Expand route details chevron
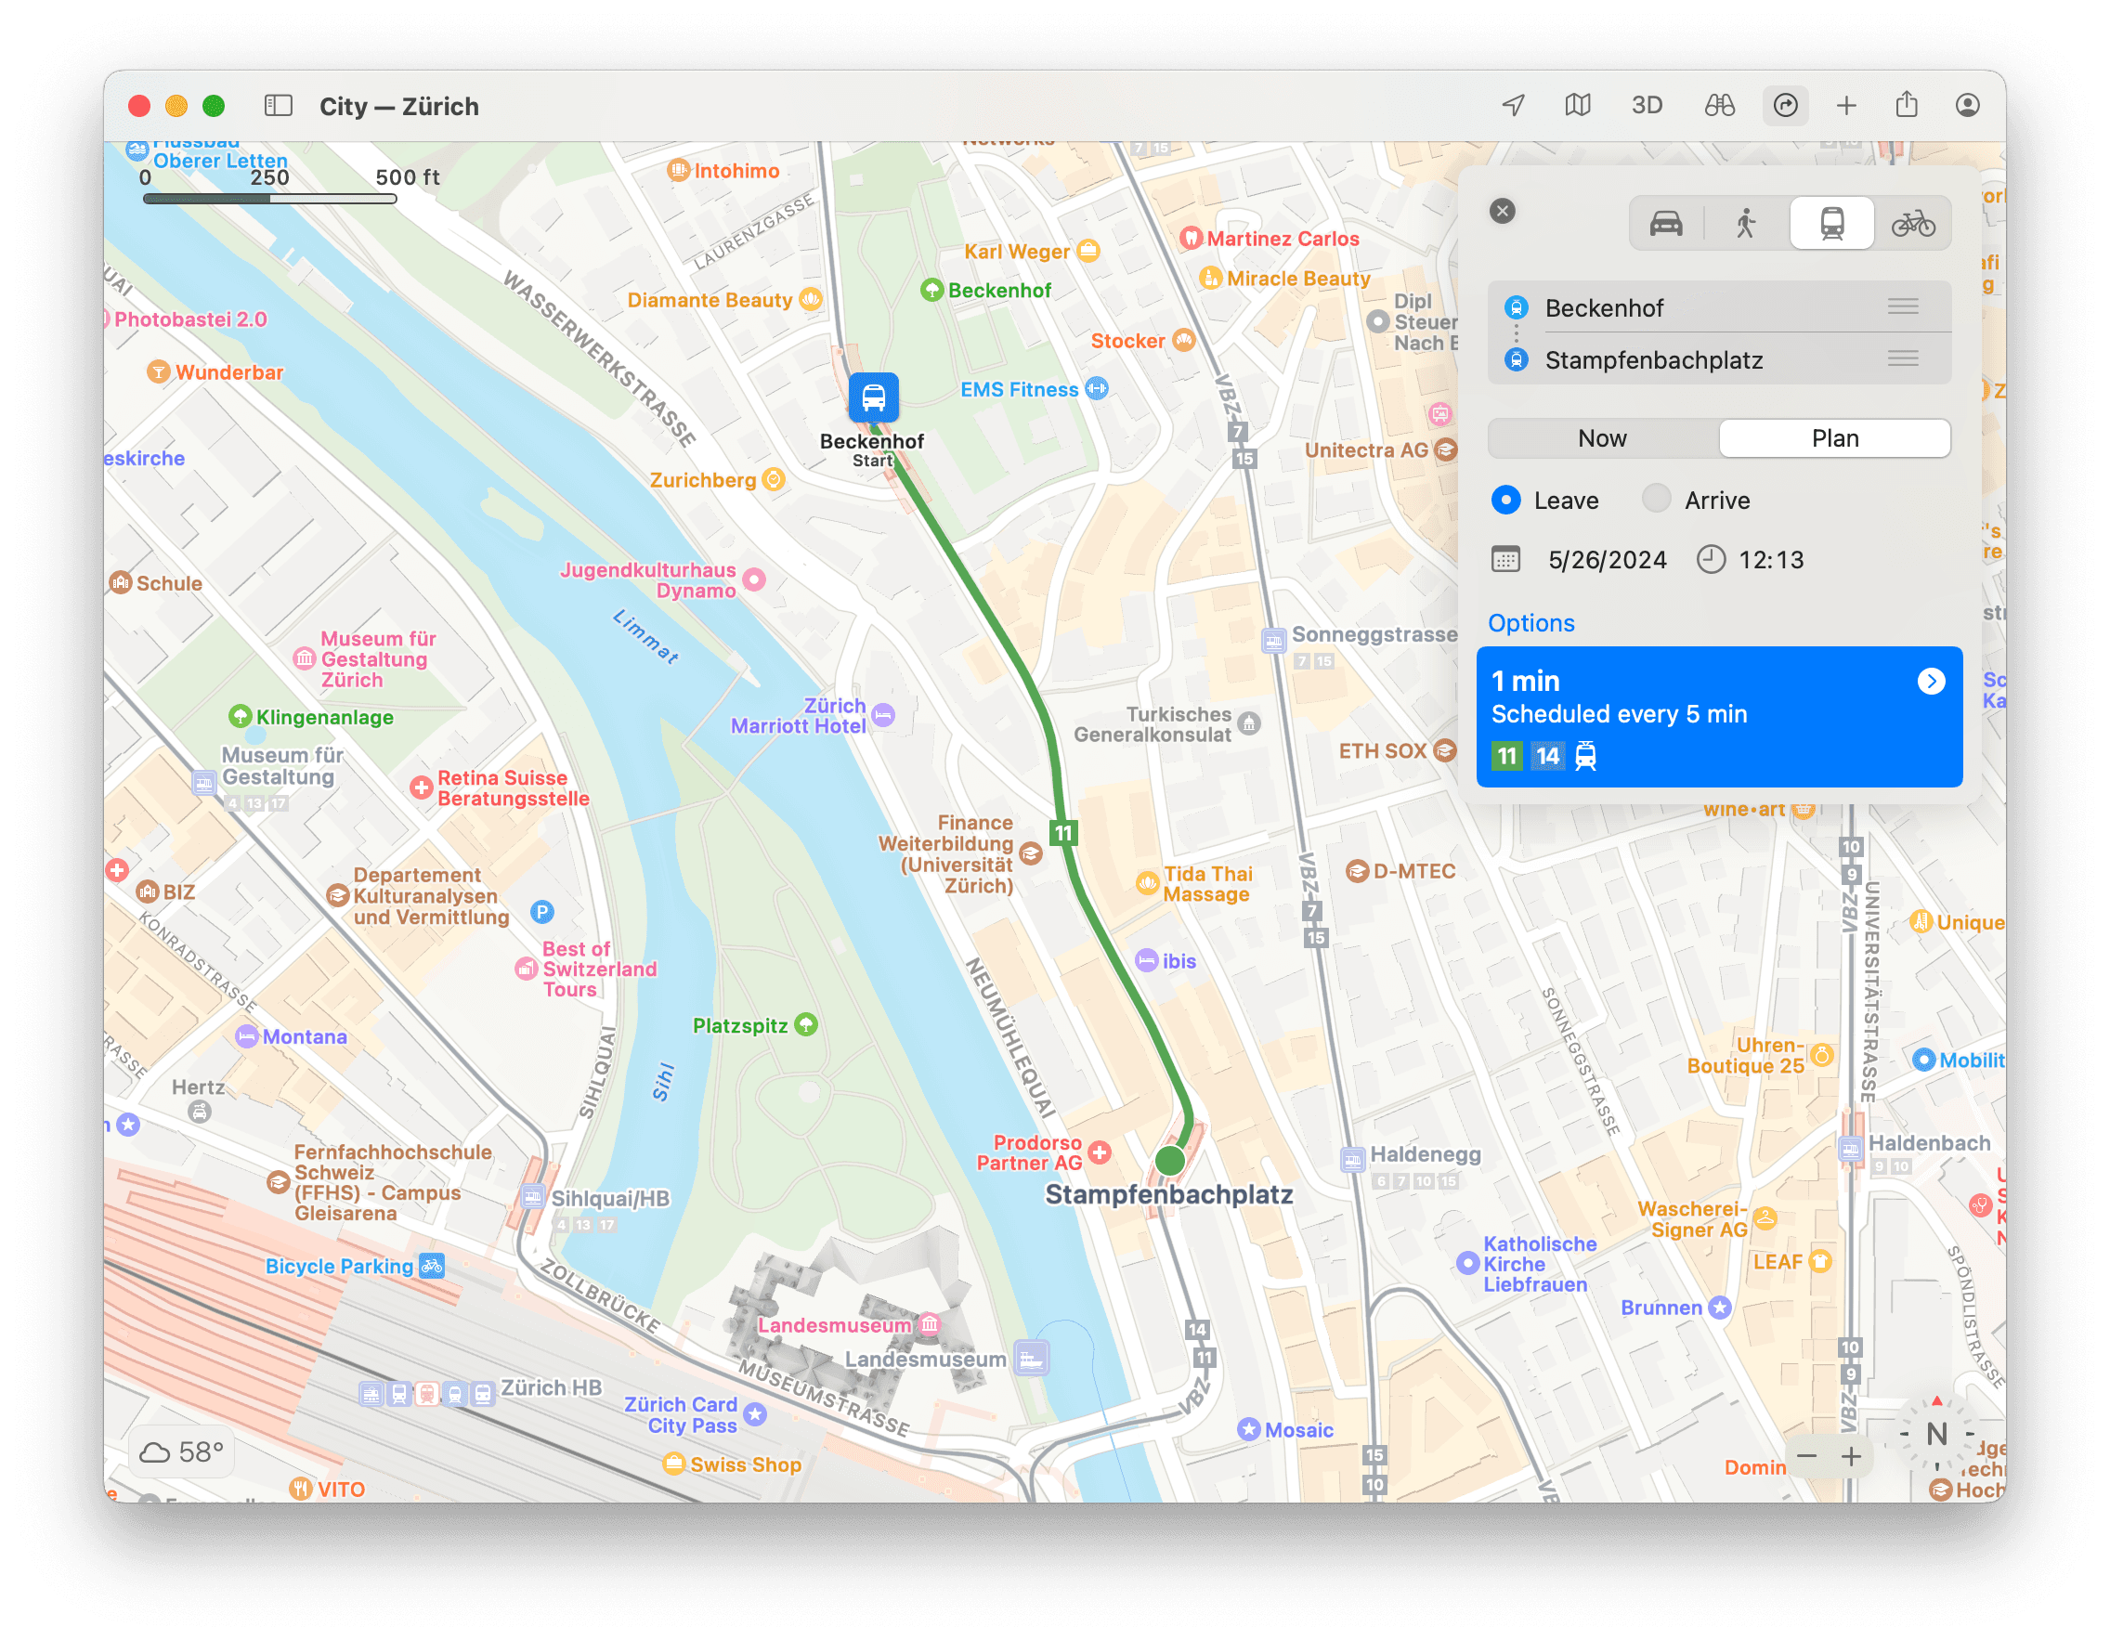The image size is (2110, 1640). (x=1931, y=682)
